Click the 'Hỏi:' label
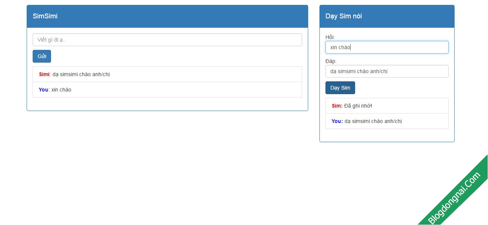The image size is (488, 225). click(330, 37)
